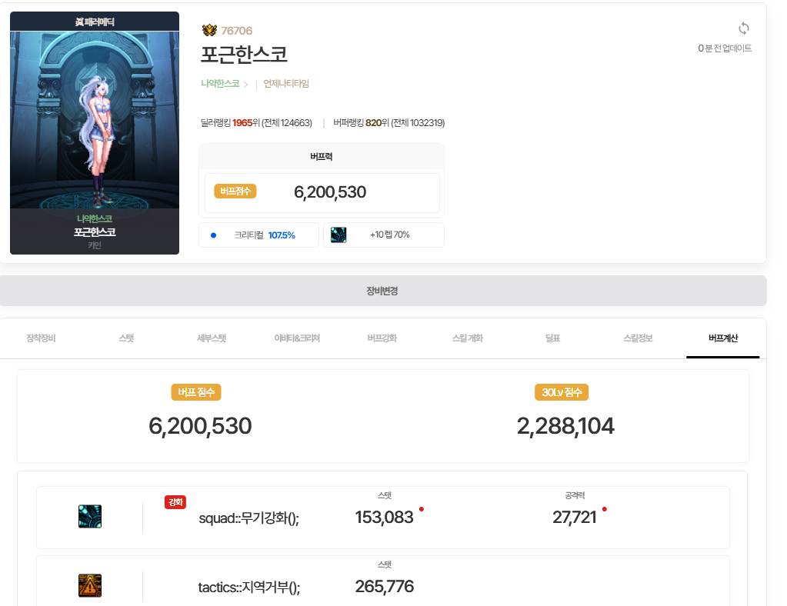Click the skill icon beside +10 렙 70%

pyautogui.click(x=338, y=235)
